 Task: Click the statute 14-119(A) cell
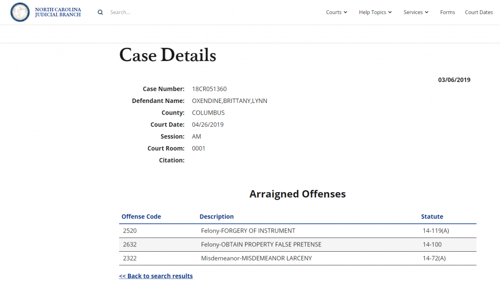434,231
